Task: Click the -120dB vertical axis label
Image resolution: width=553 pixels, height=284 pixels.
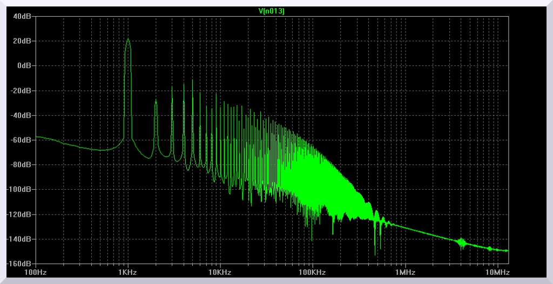Action: [21, 214]
